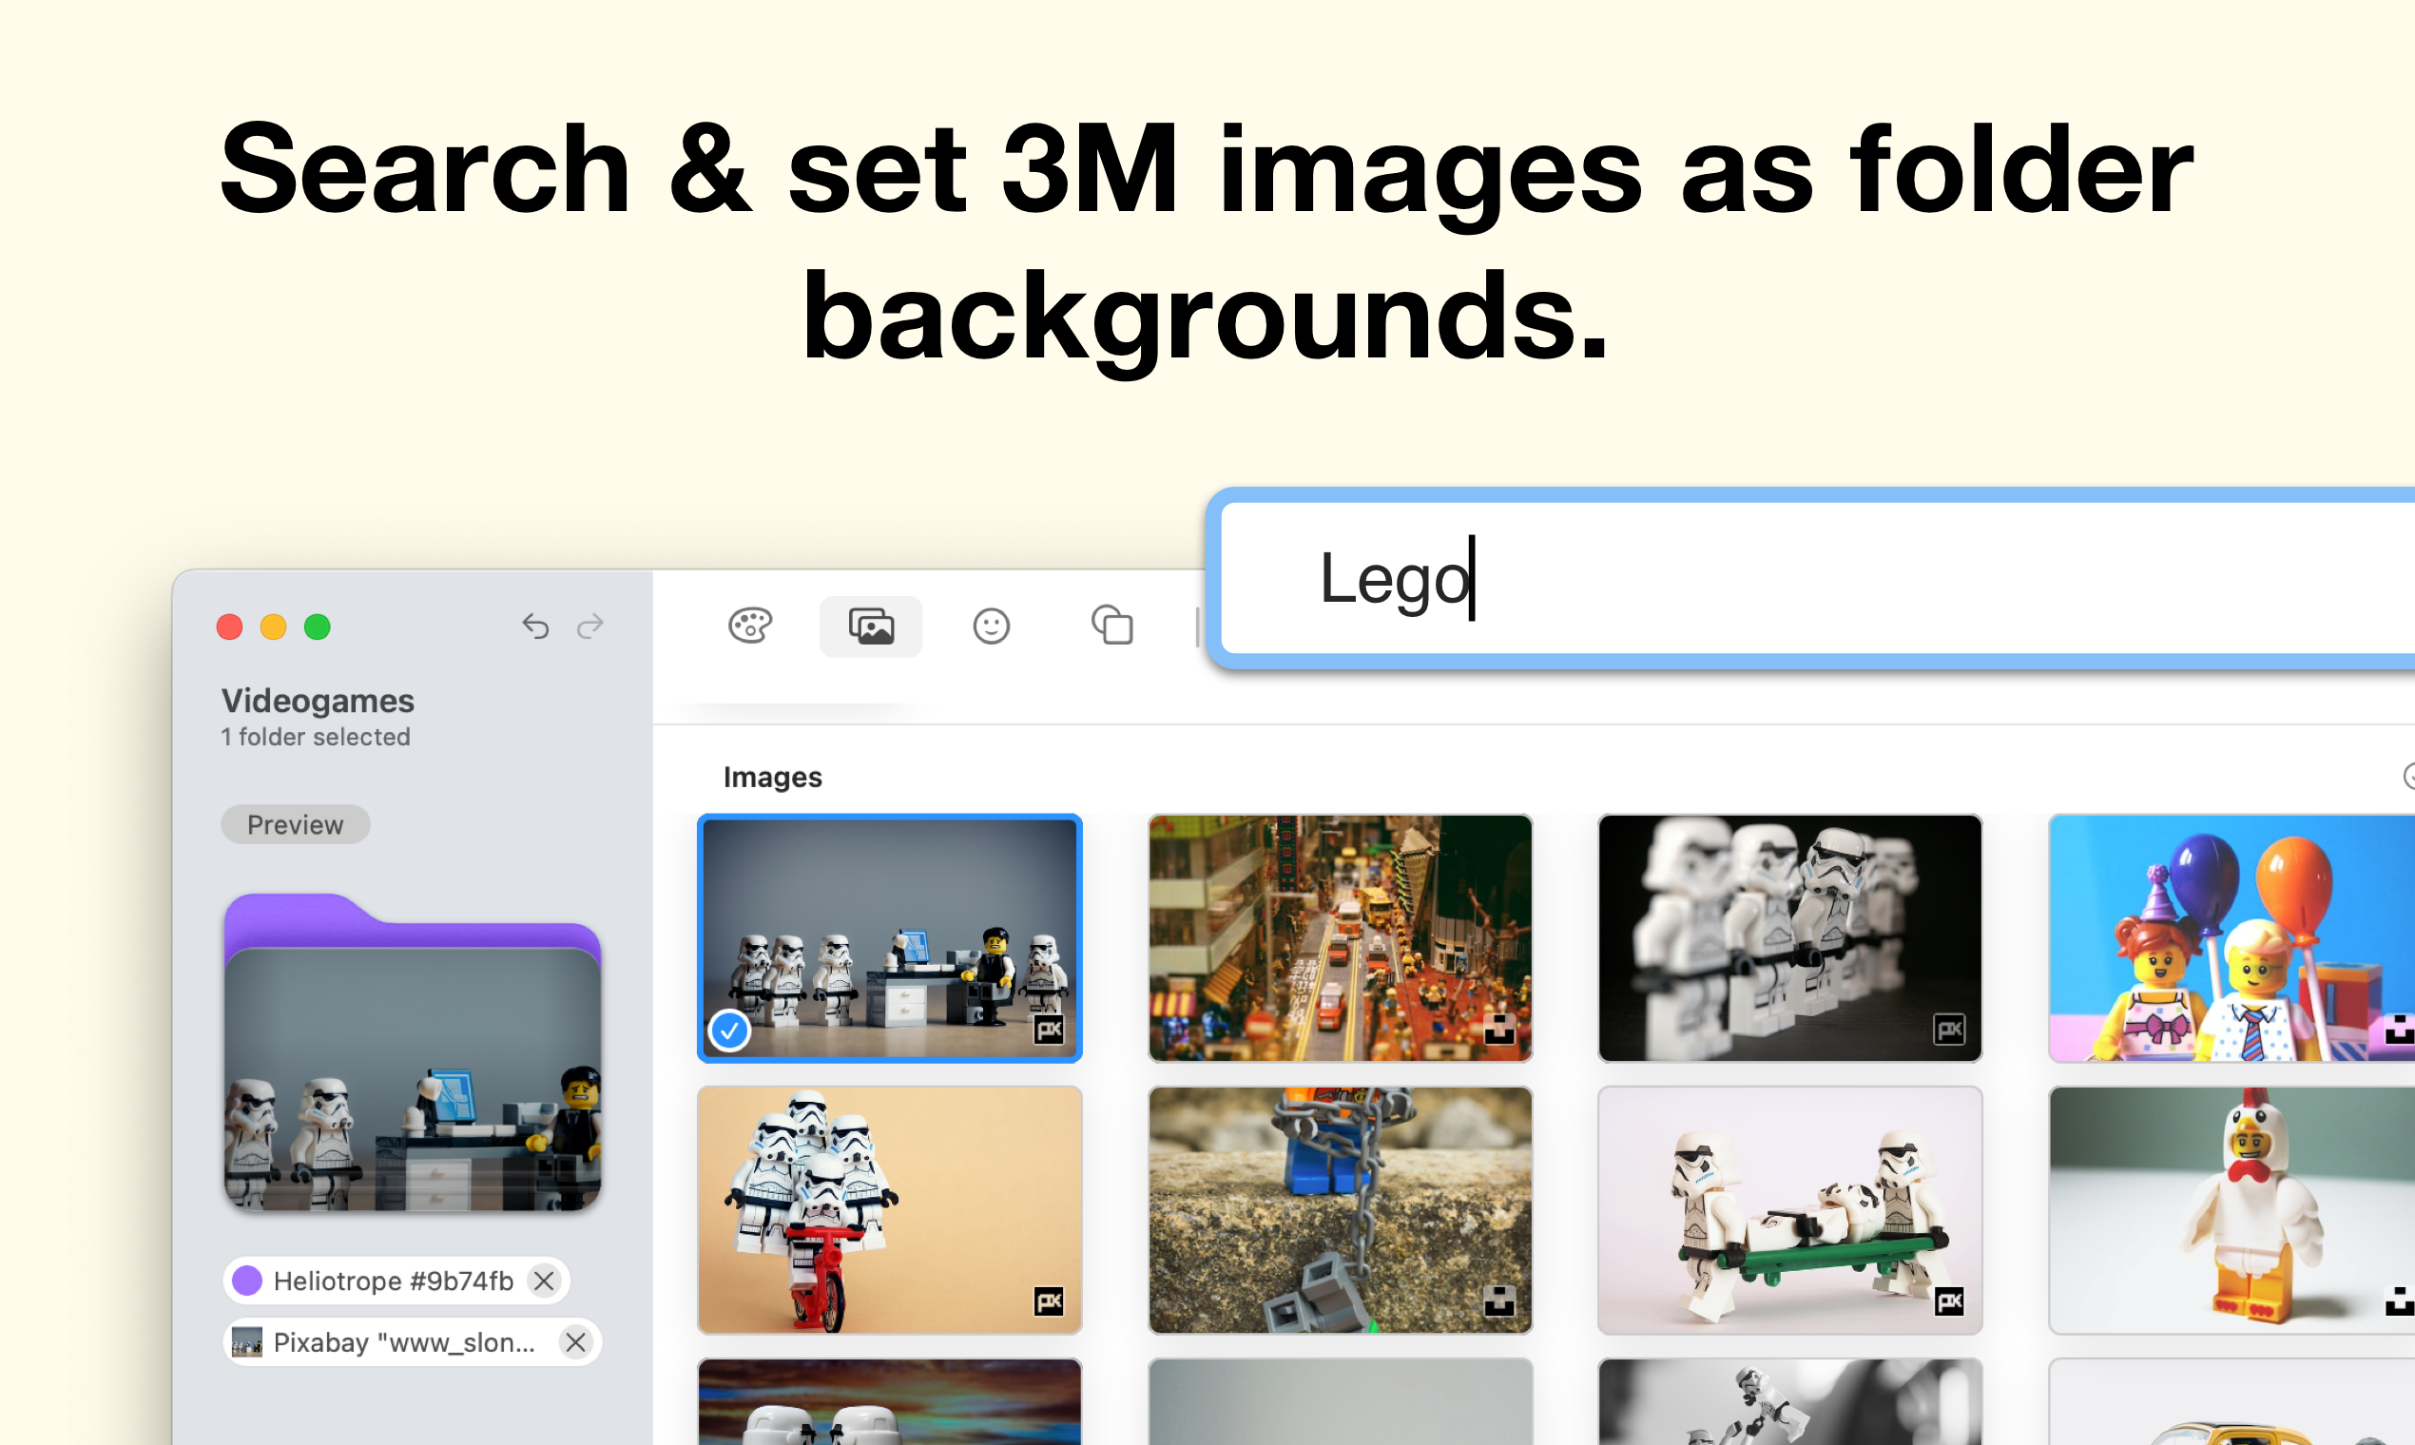The height and width of the screenshot is (1445, 2415).
Task: Maximize window with green button
Action: (318, 627)
